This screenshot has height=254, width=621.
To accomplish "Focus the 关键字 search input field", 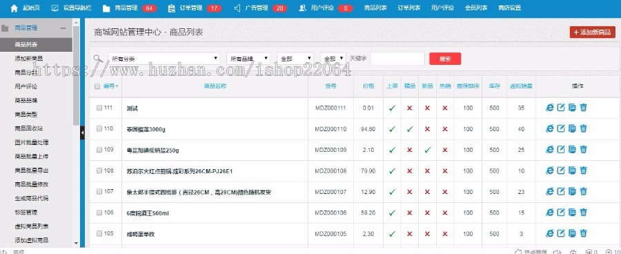I will [397, 59].
